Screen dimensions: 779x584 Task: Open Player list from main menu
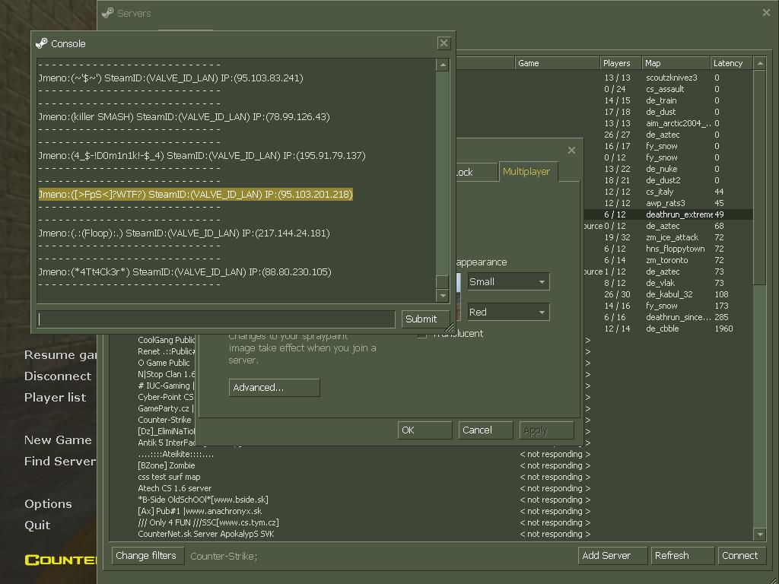coord(55,398)
